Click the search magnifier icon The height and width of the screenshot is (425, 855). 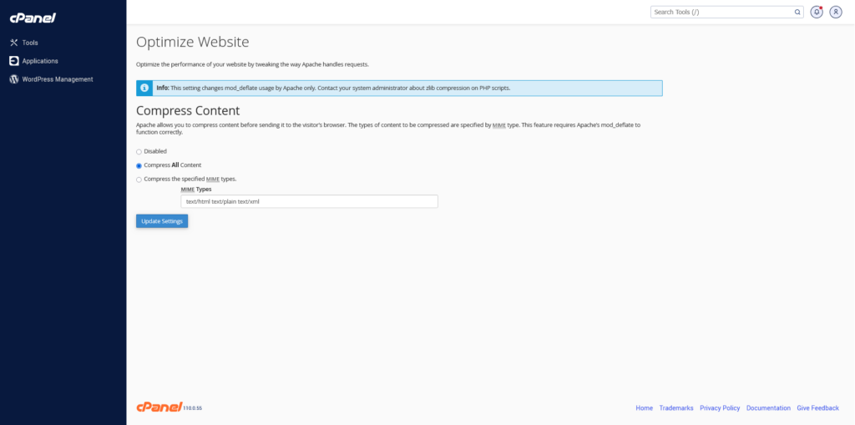(797, 13)
